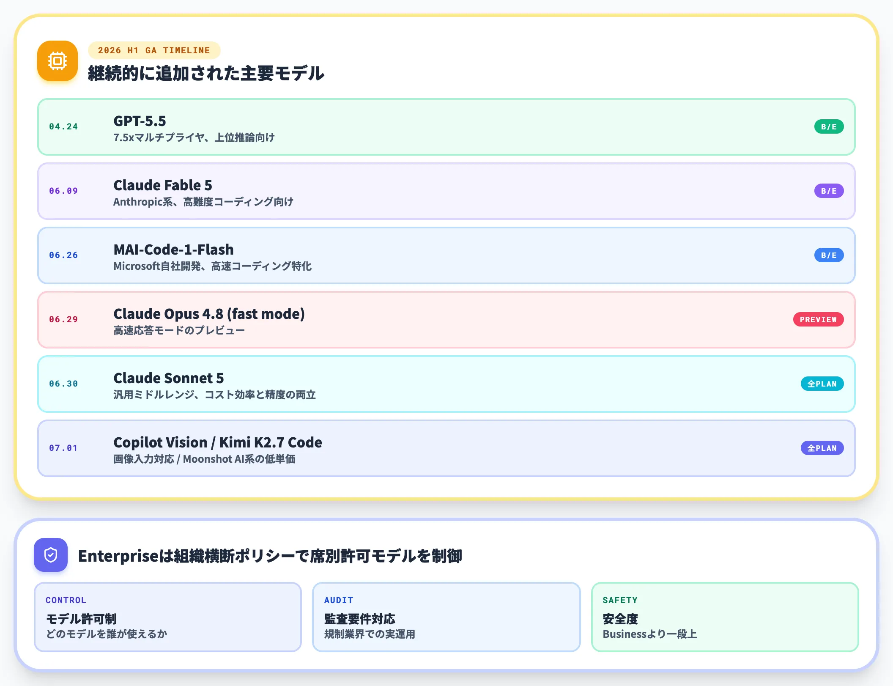Select the 汎用ミドルレンジ description under Claude Sonnet 5
This screenshot has width=893, height=686.
click(215, 395)
